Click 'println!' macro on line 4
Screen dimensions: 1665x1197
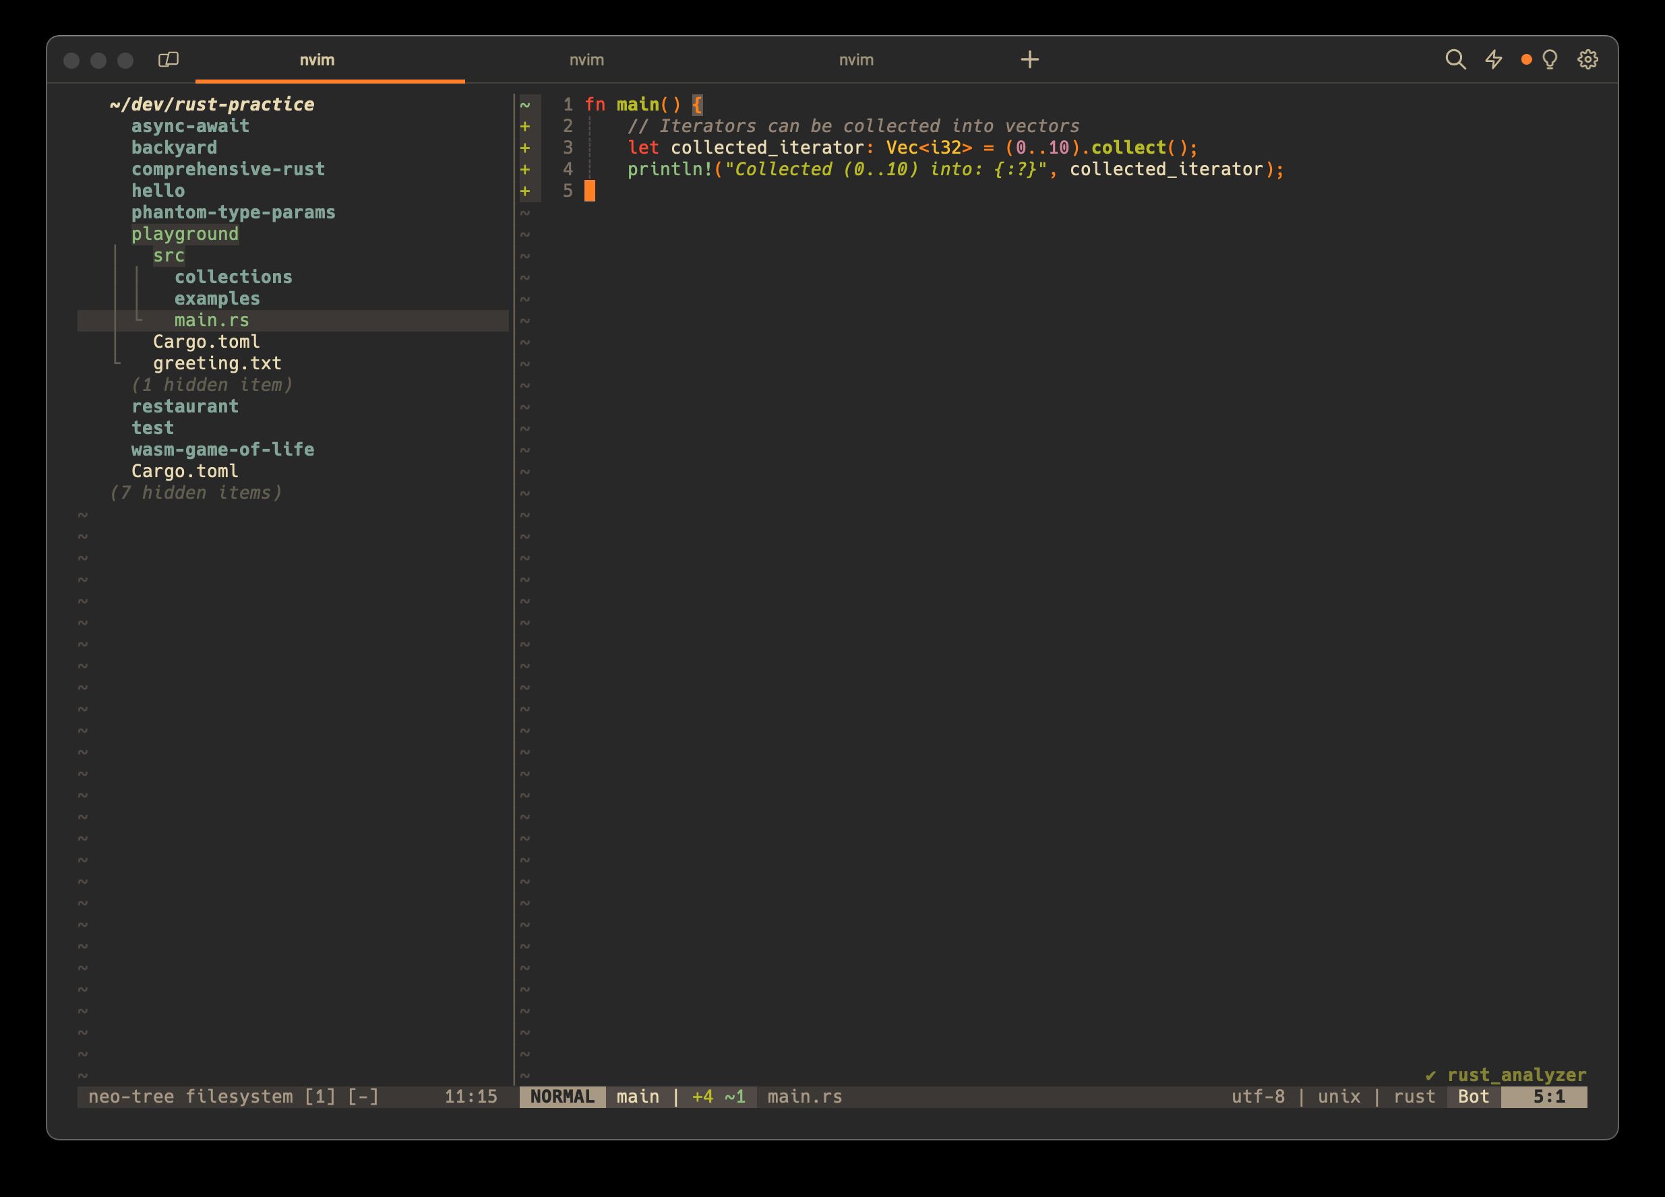670,170
